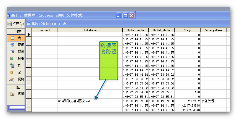This screenshot has width=237, height=119.
Task: Select the 宏 (Macros) object icon
Action: tap(12, 73)
